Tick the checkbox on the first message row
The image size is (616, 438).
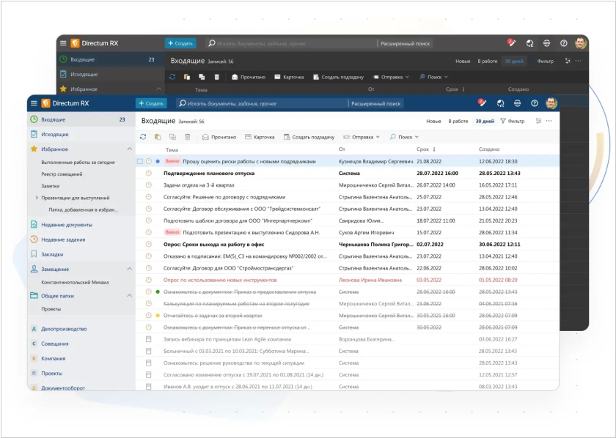(x=140, y=161)
